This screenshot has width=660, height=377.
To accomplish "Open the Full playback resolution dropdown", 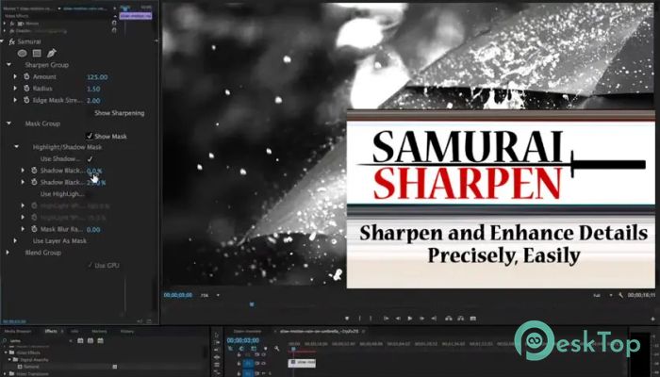I will pyautogui.click(x=602, y=295).
